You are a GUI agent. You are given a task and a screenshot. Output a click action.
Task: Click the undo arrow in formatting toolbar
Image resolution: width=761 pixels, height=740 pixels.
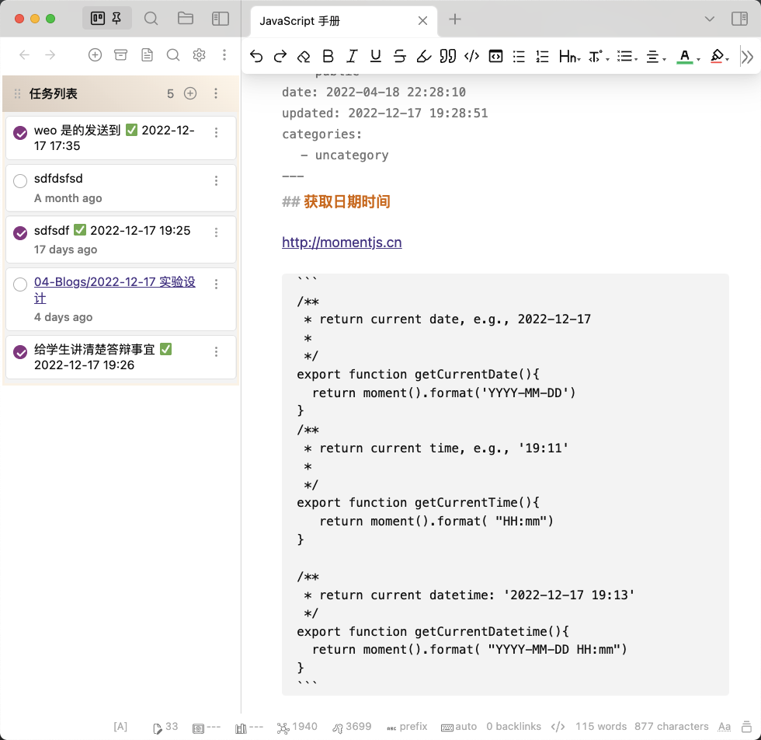[x=256, y=57]
